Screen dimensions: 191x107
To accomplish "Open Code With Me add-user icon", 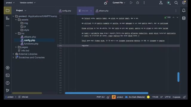I will click(x=161, y=3).
